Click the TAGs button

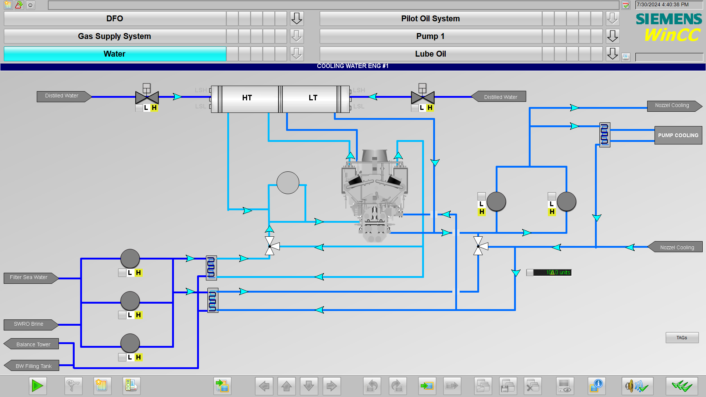(x=682, y=337)
